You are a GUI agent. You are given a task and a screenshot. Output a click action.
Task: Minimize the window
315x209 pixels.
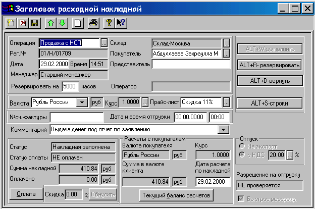click(283, 9)
